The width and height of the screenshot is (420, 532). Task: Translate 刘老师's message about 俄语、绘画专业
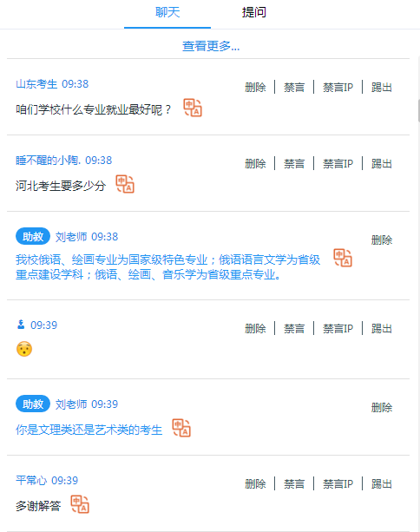point(343,258)
